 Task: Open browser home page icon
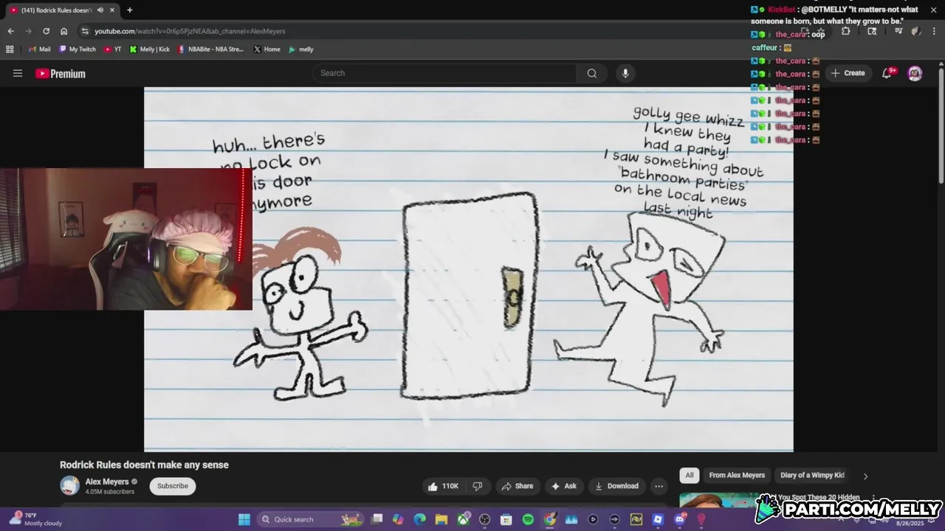(x=64, y=31)
